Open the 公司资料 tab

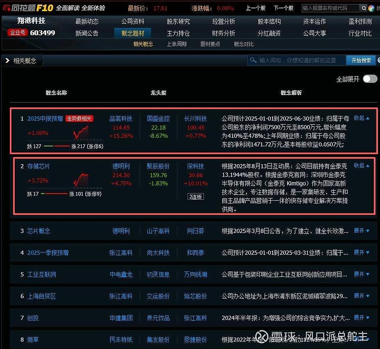point(133,21)
